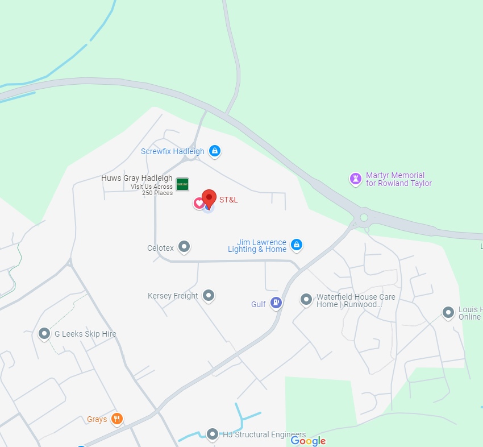Screen dimensions: 483x447
Task: Click the HJ Structural Engineers pin
Action: tap(213, 434)
